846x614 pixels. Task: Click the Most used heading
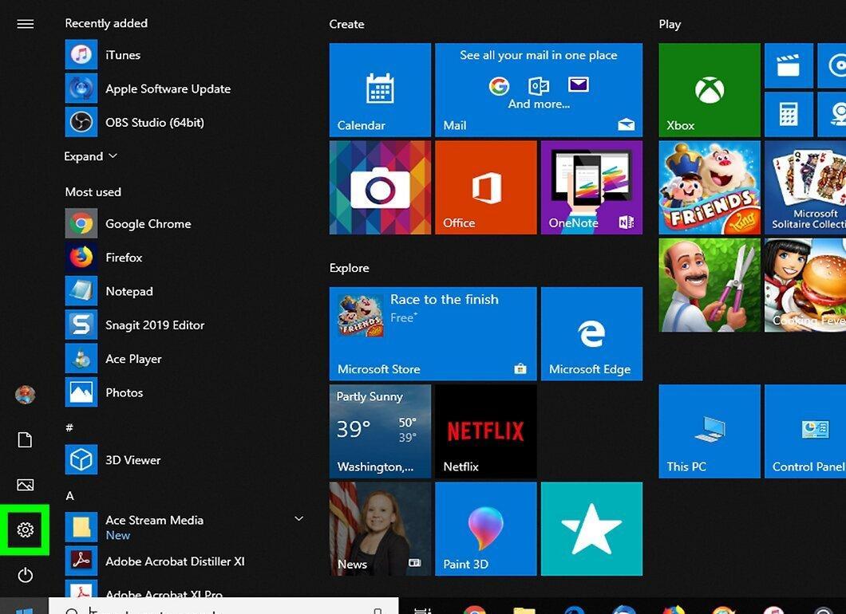(93, 192)
